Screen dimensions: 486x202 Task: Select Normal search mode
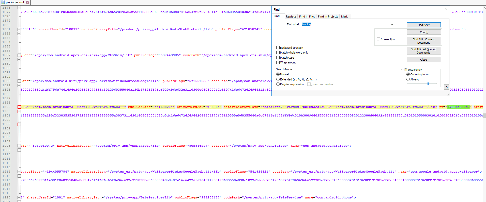coord(278,74)
